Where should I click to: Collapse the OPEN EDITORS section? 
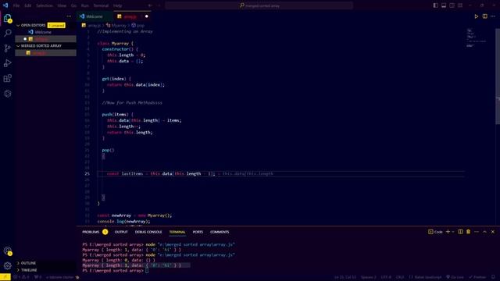pos(33,25)
